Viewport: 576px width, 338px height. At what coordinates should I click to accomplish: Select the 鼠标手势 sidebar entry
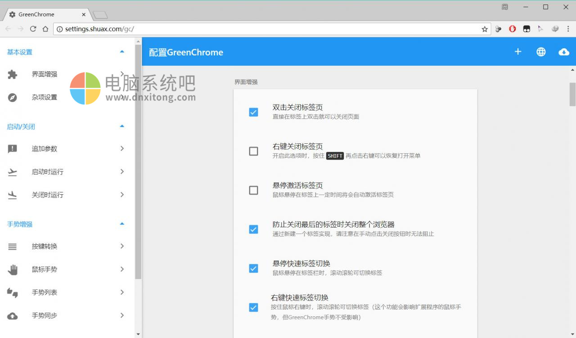[x=67, y=269]
